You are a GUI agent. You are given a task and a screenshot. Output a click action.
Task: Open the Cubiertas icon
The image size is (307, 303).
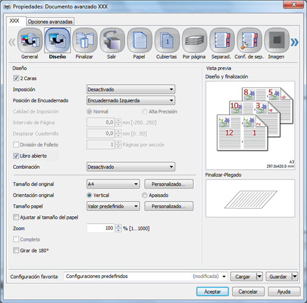(x=167, y=40)
